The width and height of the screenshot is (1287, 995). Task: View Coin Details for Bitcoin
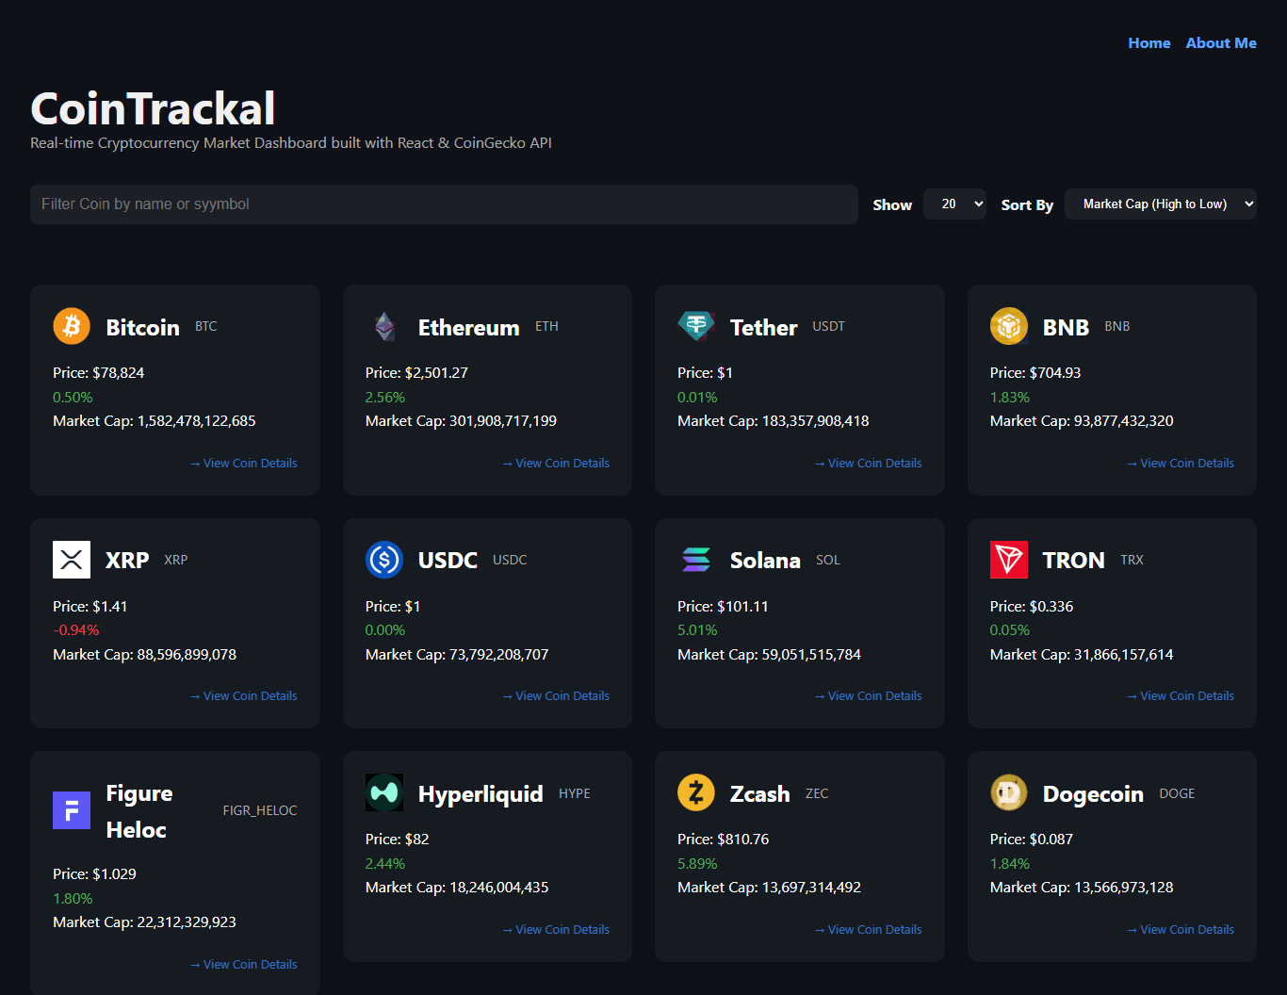244,464
